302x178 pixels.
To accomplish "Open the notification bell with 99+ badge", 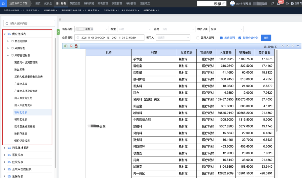I will 278,4.
